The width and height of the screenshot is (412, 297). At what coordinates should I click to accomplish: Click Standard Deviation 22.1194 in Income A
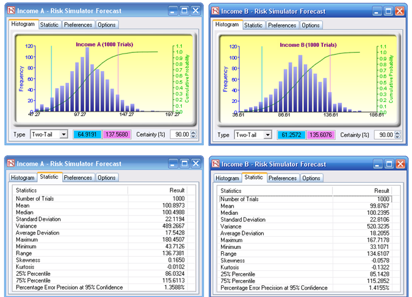click(x=175, y=219)
